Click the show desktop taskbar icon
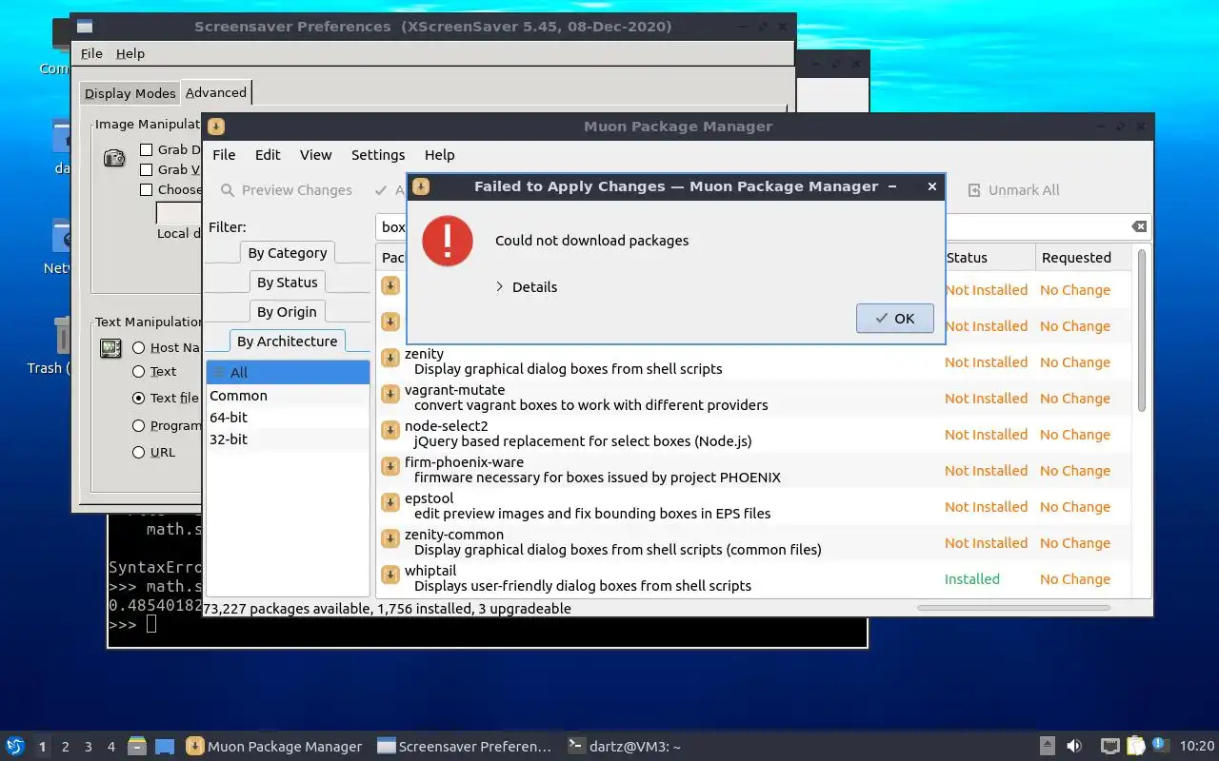Screen dimensions: 1219x761 tap(165, 746)
